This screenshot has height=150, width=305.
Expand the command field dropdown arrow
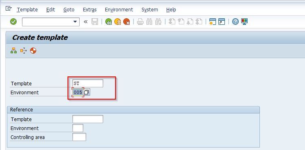(75, 22)
